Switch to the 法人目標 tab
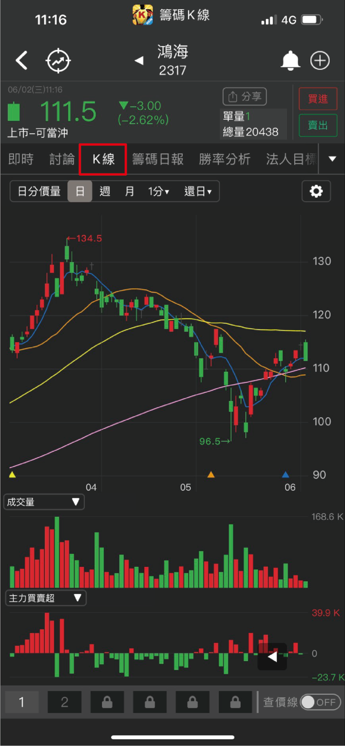The width and height of the screenshot is (345, 746). 291,160
